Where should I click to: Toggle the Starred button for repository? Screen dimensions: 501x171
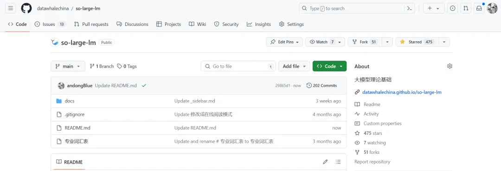tap(417, 42)
